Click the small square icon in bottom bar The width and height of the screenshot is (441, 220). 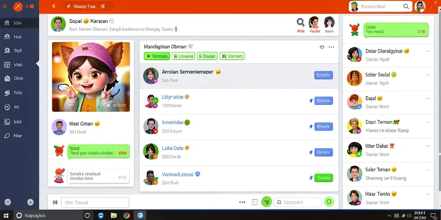tap(255, 202)
